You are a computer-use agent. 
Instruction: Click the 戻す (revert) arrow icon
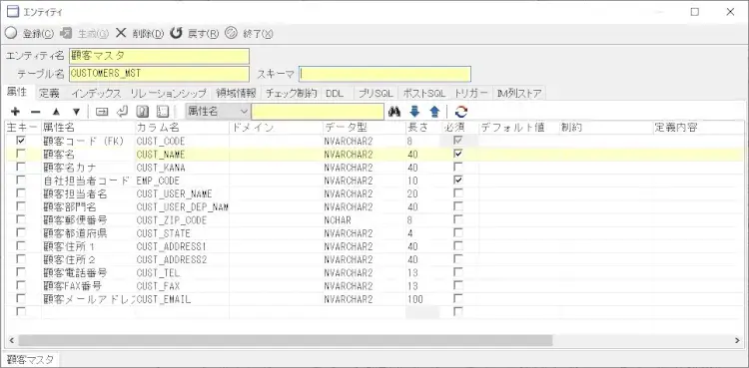(x=176, y=33)
